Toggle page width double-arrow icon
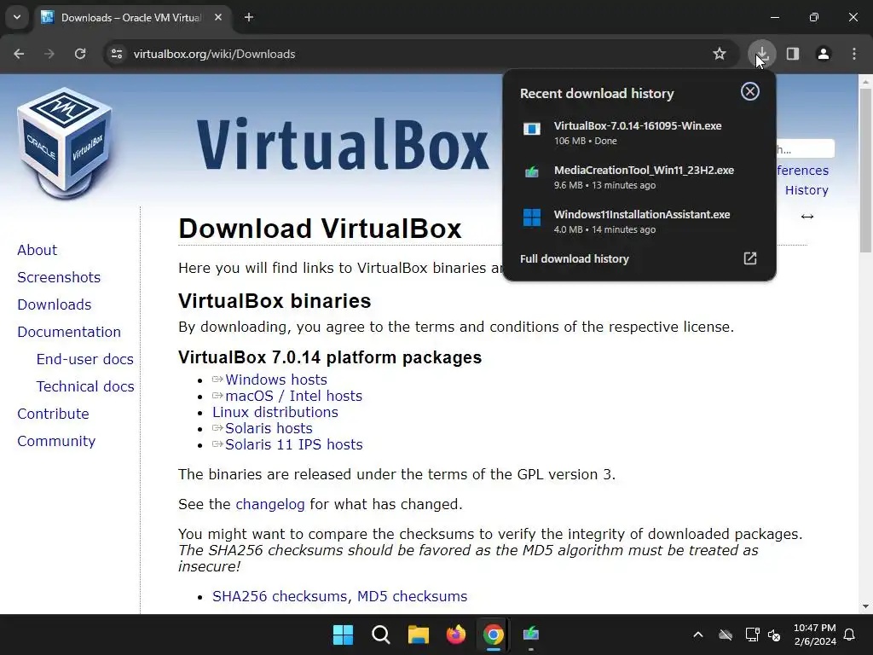Viewport: 873px width, 655px height. click(x=807, y=217)
